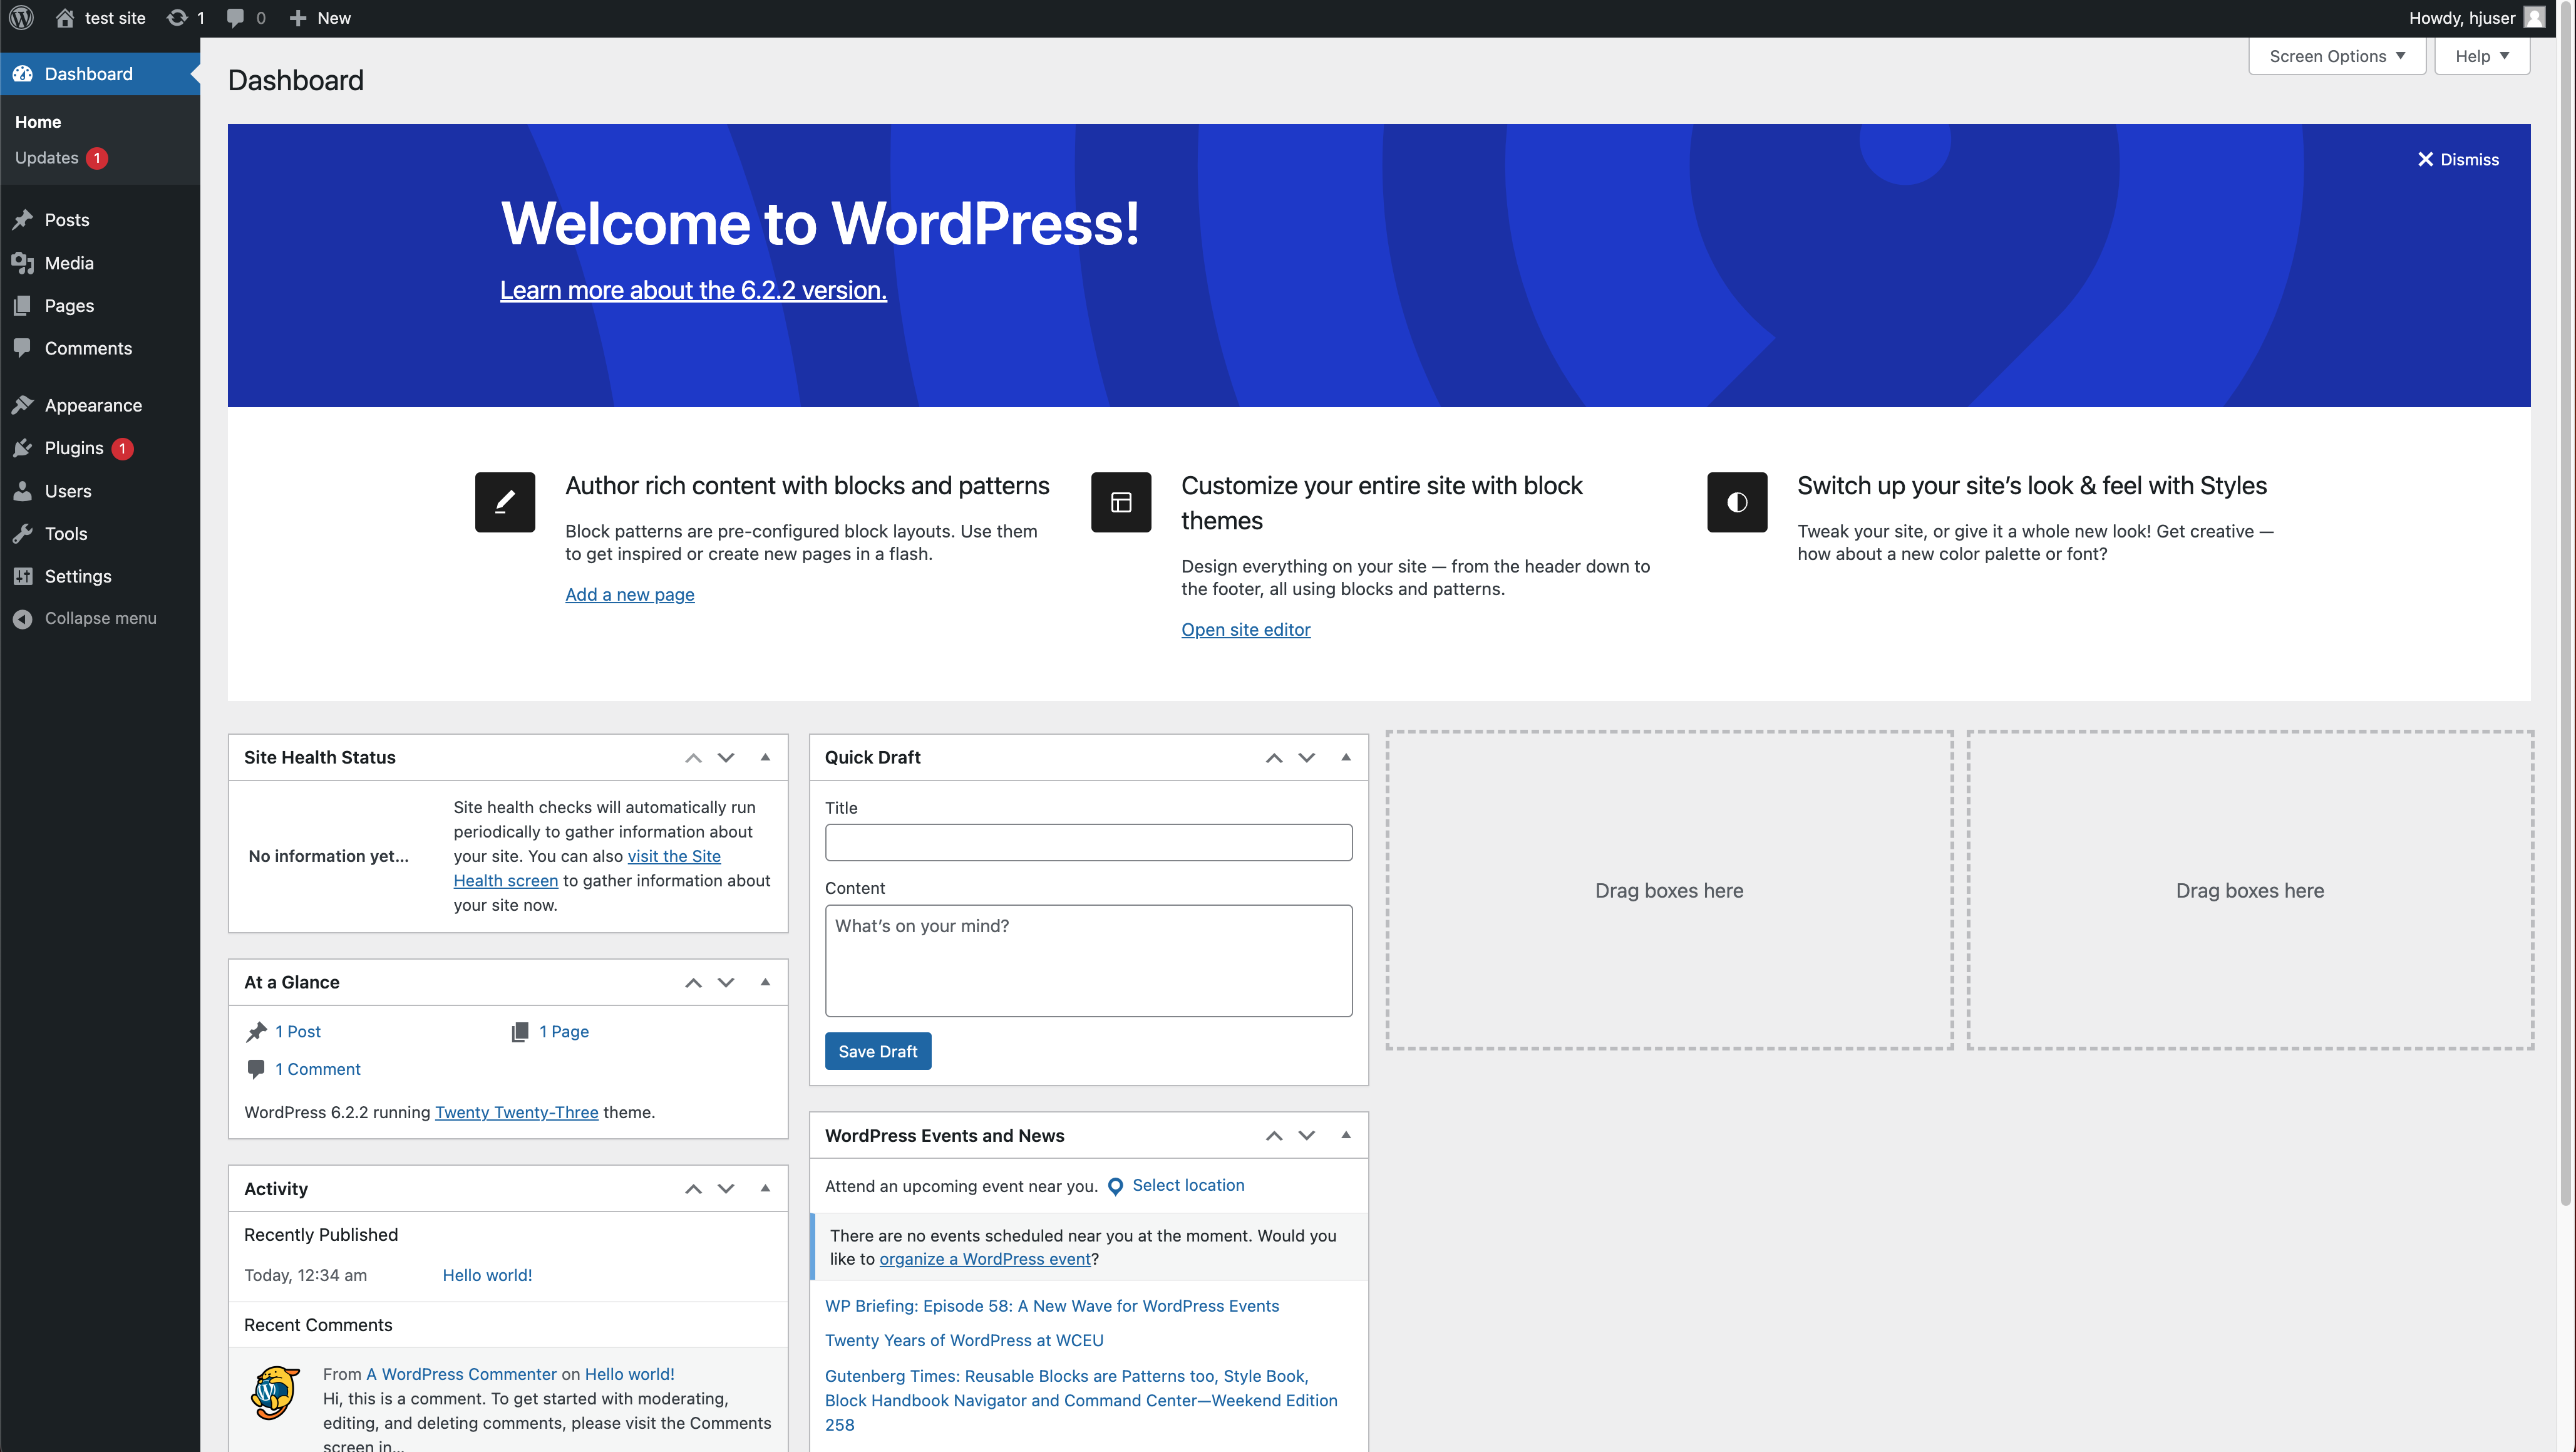The image size is (2576, 1452).
Task: Move Quick Draft box up
Action: 1274,757
